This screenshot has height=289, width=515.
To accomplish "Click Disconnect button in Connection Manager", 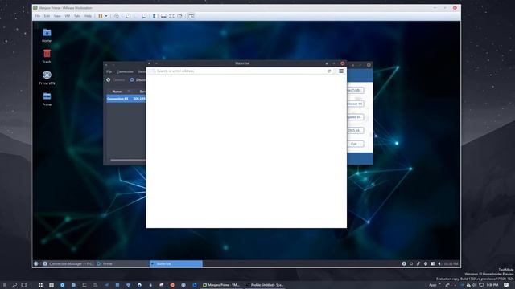I will coord(138,80).
